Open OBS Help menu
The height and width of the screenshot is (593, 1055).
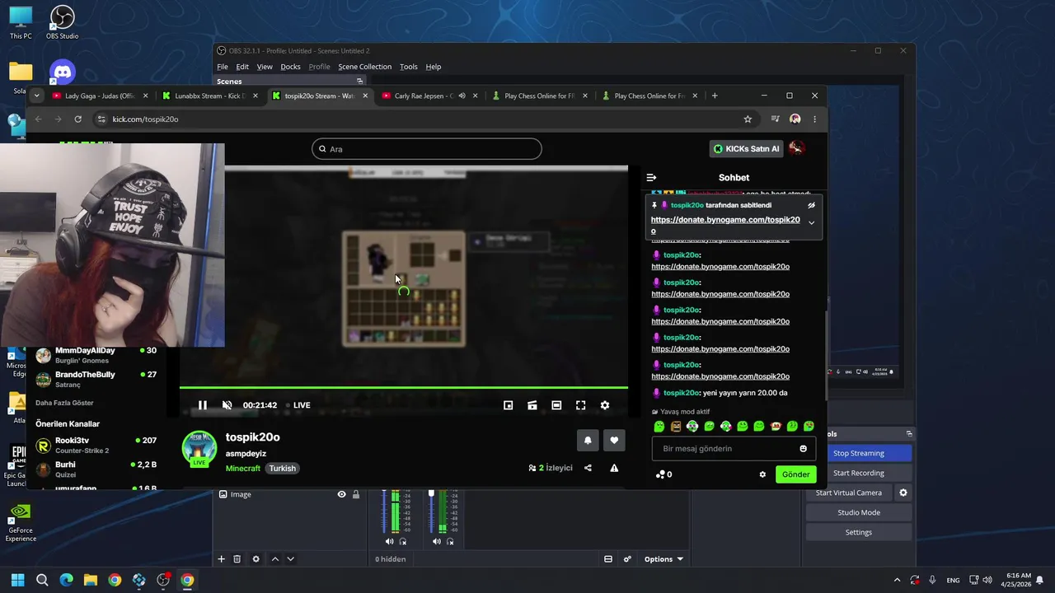click(x=434, y=67)
